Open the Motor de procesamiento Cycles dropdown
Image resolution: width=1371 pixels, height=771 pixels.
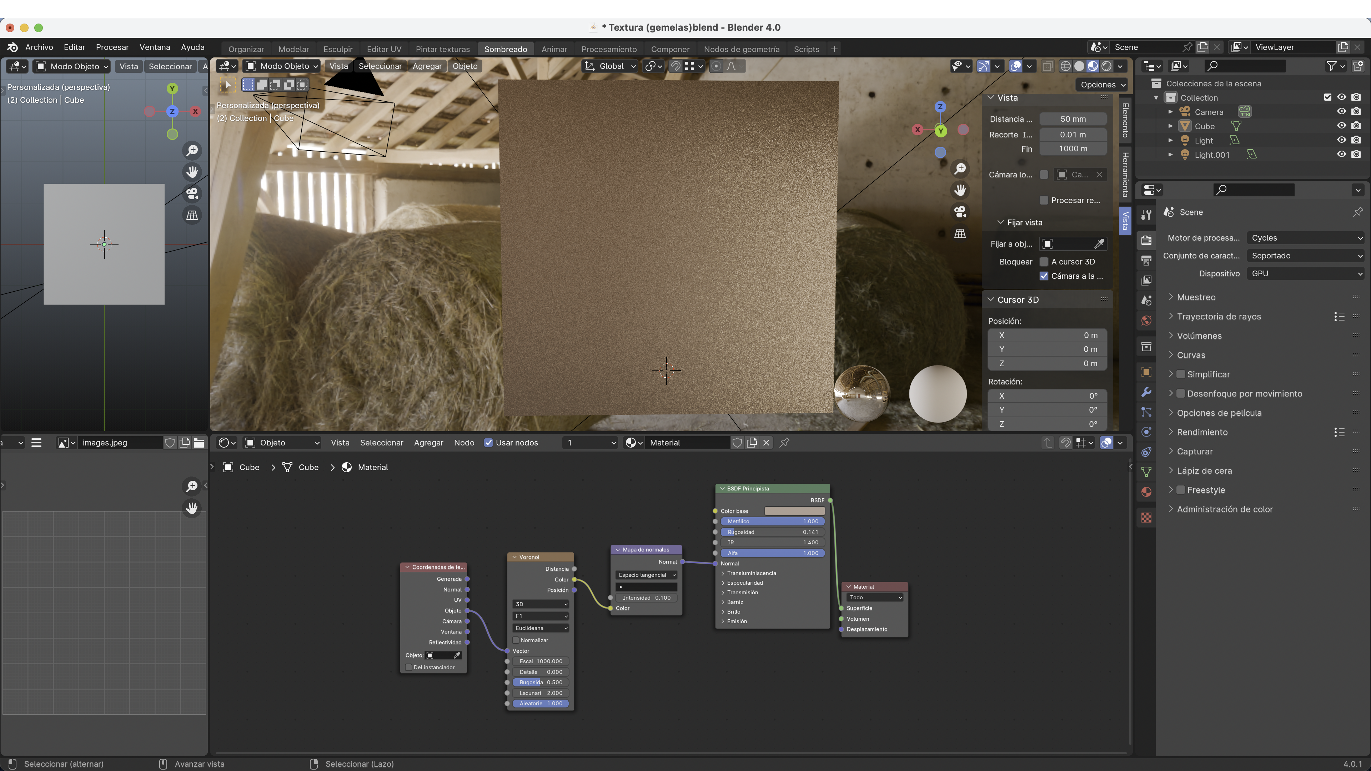(x=1306, y=238)
